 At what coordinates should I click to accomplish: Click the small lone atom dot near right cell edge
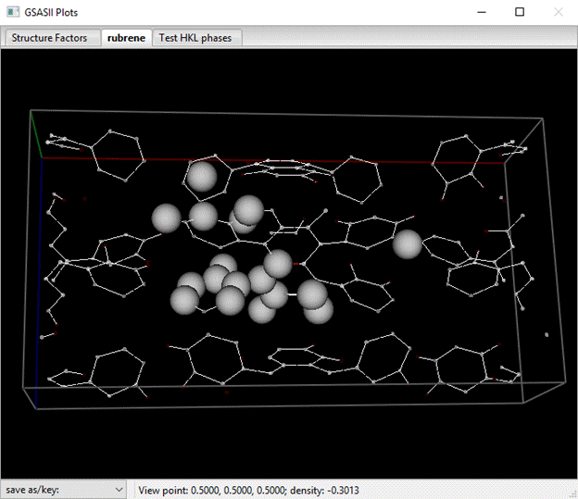coord(547,334)
